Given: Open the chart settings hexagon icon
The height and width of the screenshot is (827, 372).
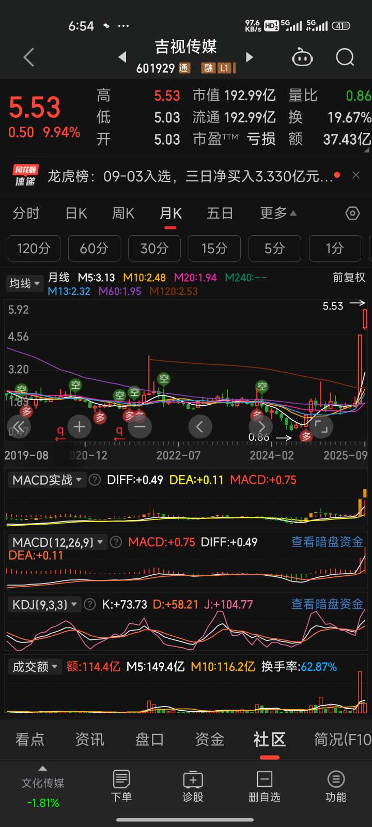Looking at the screenshot, I should [352, 213].
